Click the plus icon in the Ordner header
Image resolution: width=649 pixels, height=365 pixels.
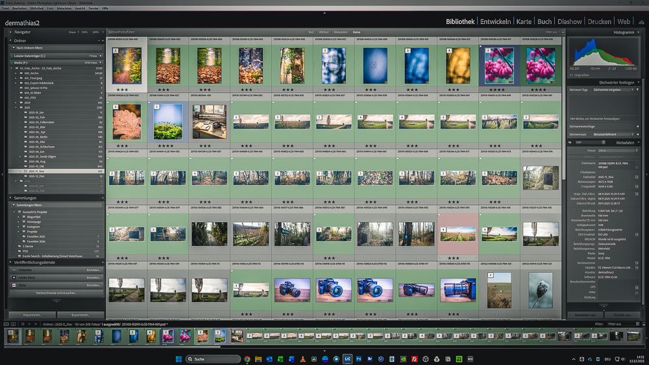(x=103, y=41)
